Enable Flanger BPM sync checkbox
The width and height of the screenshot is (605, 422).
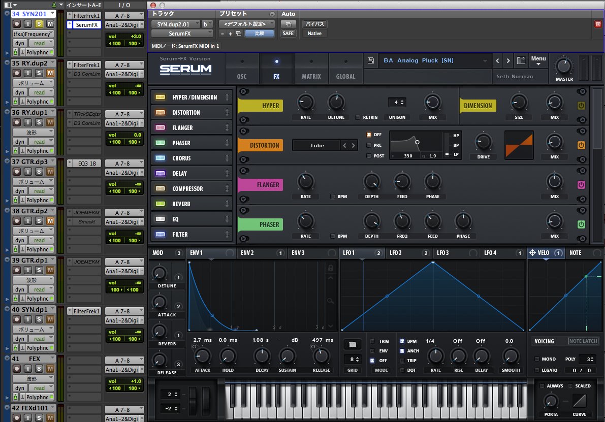pyautogui.click(x=332, y=197)
